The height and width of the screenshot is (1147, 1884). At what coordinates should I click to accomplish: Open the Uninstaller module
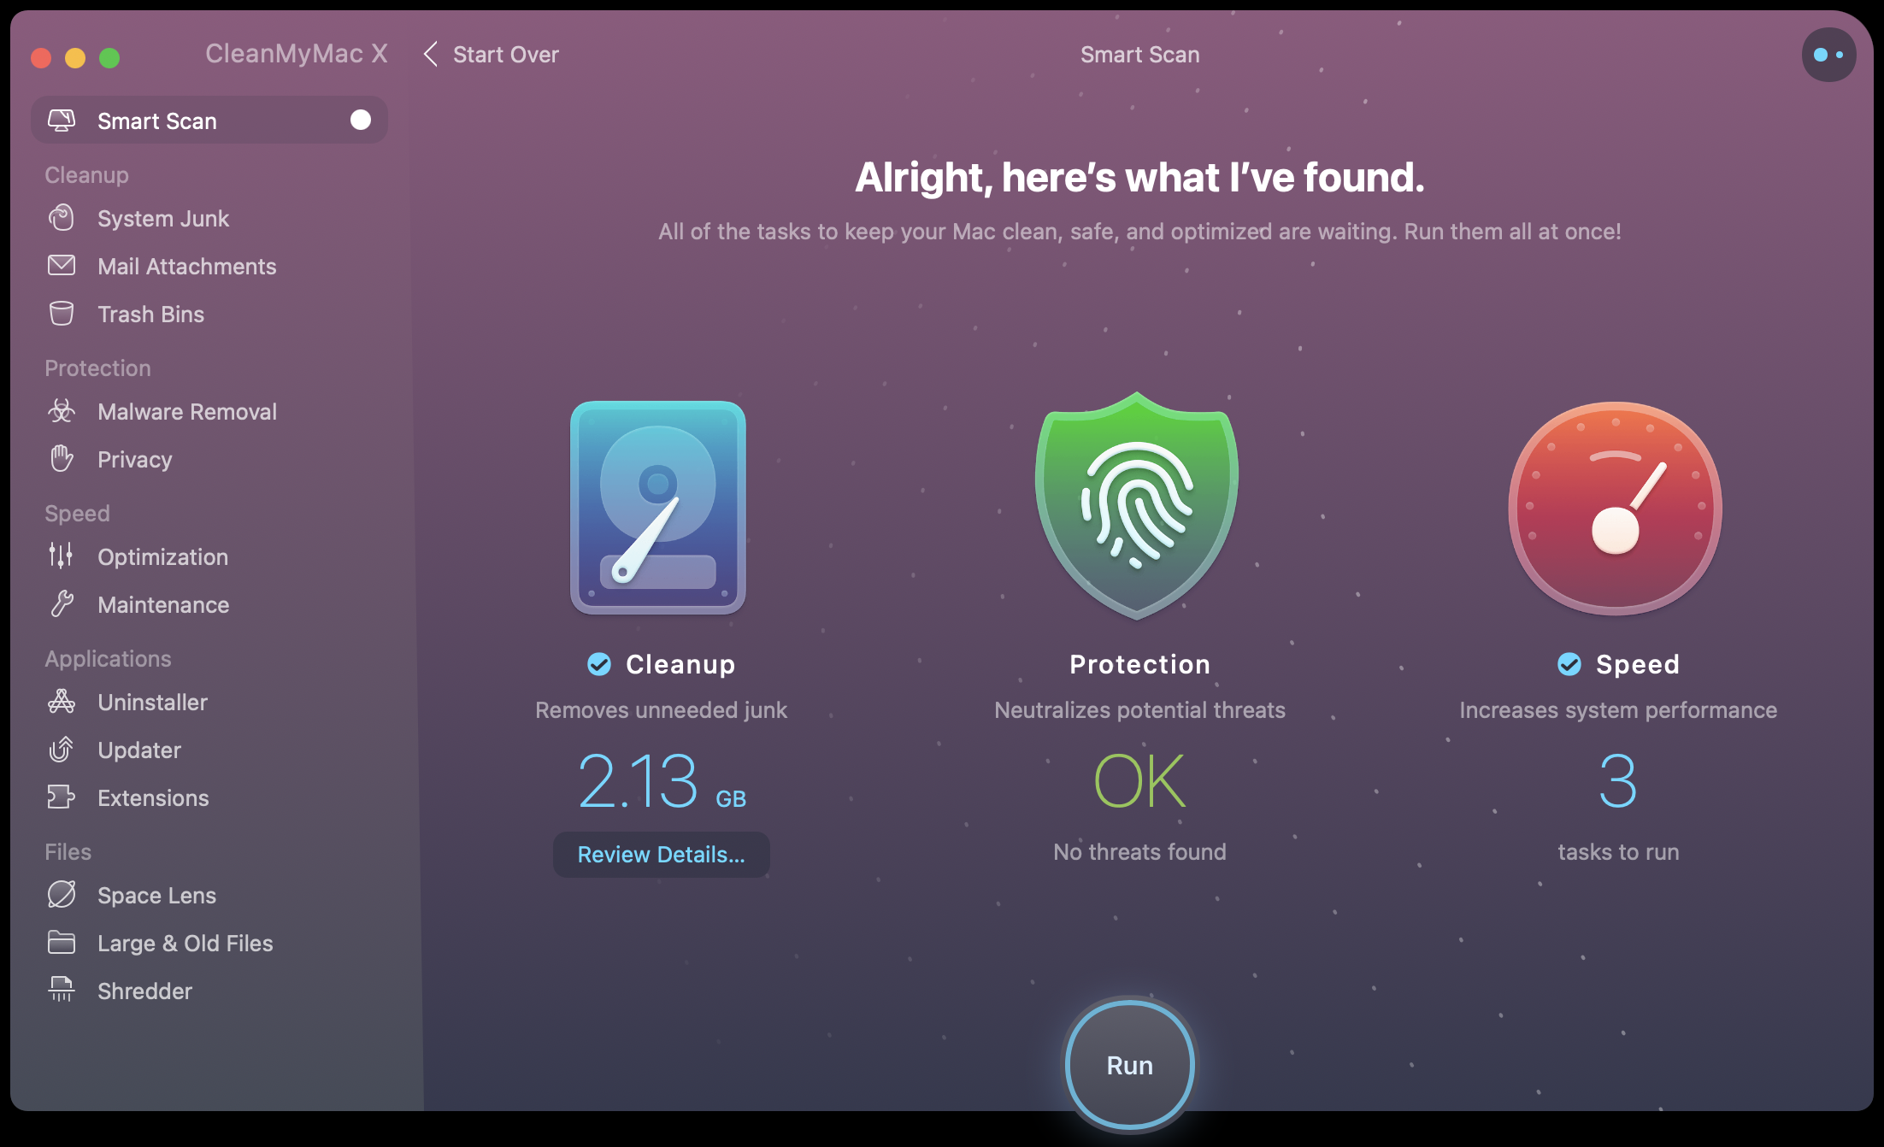[209, 702]
